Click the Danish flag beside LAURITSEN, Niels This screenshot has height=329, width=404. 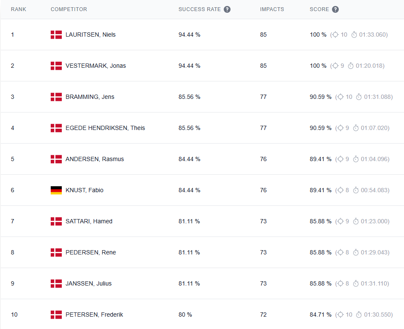(56, 35)
